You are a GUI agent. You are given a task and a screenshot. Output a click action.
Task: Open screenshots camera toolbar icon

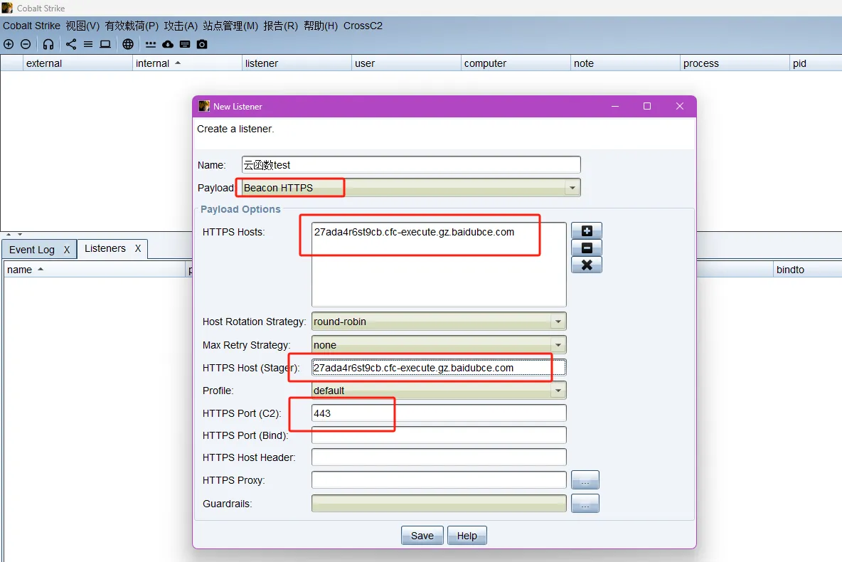coord(202,45)
